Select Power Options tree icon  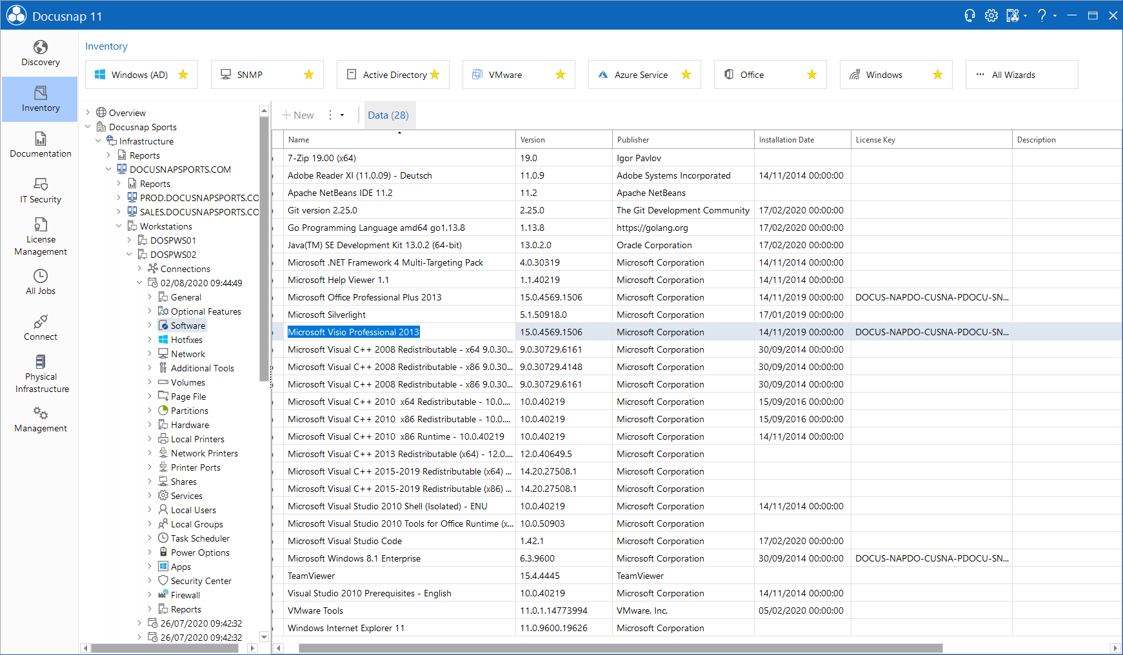(163, 552)
